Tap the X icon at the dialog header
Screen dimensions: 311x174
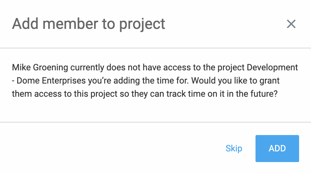tap(291, 24)
